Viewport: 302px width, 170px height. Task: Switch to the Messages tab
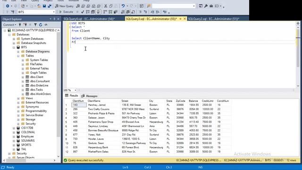click(89, 96)
